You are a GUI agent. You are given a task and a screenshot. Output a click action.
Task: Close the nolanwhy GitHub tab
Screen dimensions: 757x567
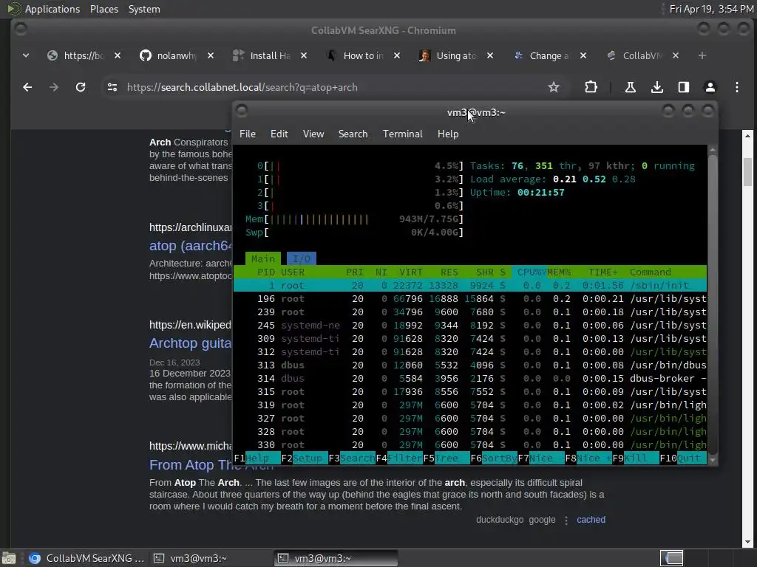click(x=211, y=55)
